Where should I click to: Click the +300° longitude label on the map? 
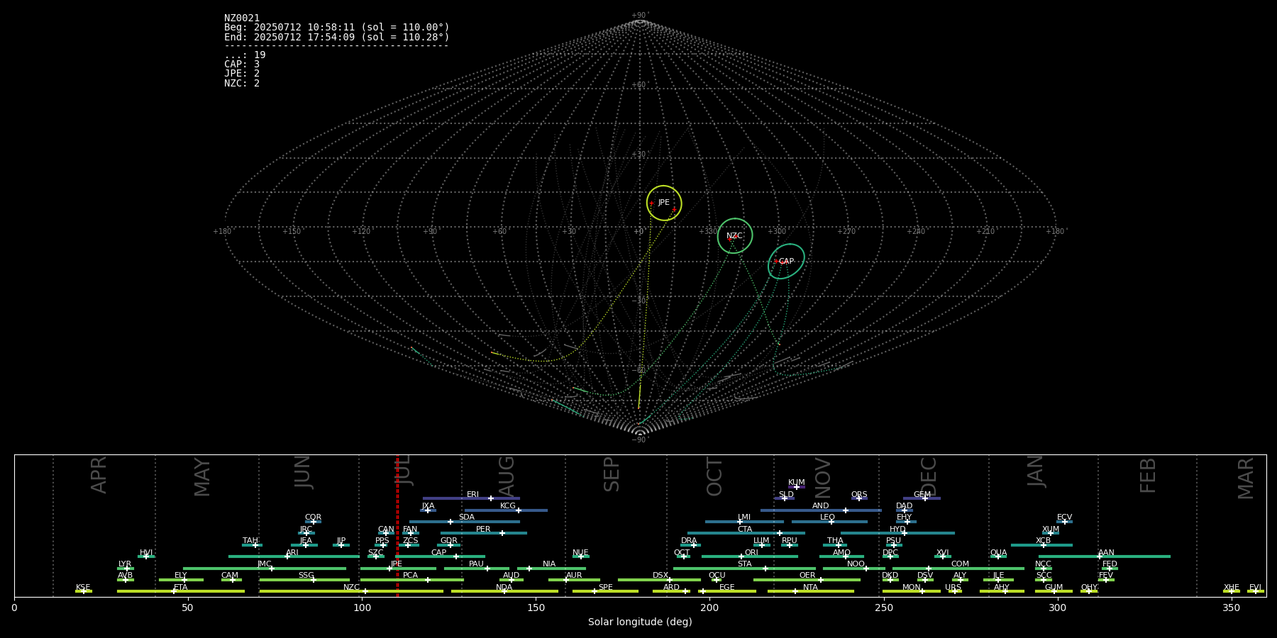point(777,232)
